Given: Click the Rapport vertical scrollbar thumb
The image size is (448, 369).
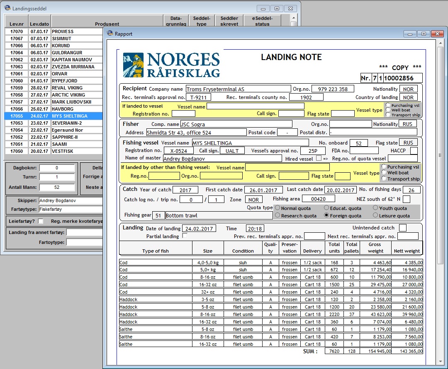Looking at the screenshot, I should coord(440,155).
